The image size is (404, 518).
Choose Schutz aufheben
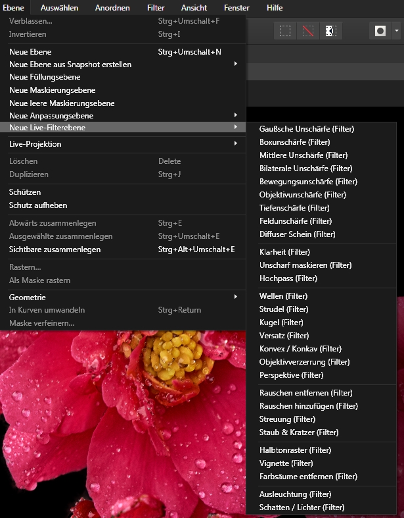tap(123, 205)
